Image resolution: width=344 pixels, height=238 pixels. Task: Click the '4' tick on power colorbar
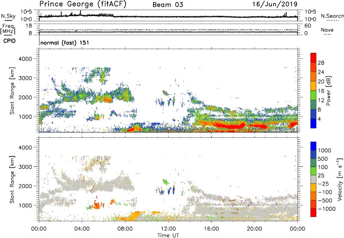click(319, 119)
